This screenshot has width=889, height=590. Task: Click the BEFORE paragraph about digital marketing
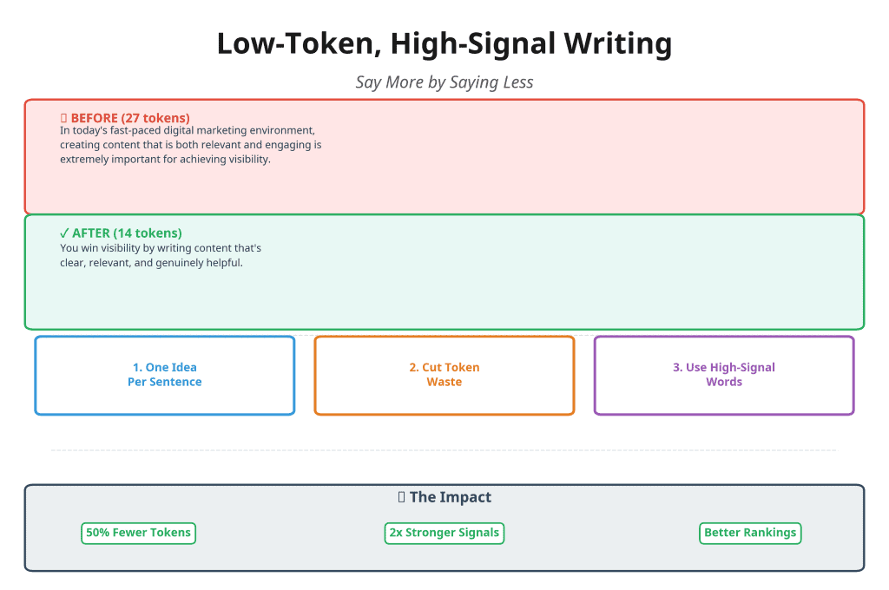(x=191, y=145)
